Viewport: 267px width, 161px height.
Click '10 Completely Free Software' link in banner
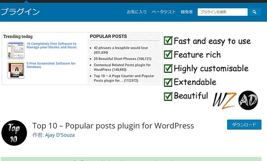point(52,46)
